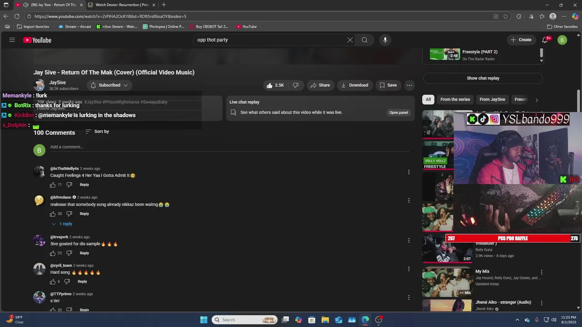Image resolution: width=582 pixels, height=327 pixels.
Task: Select the All filter chip
Action: point(428,99)
